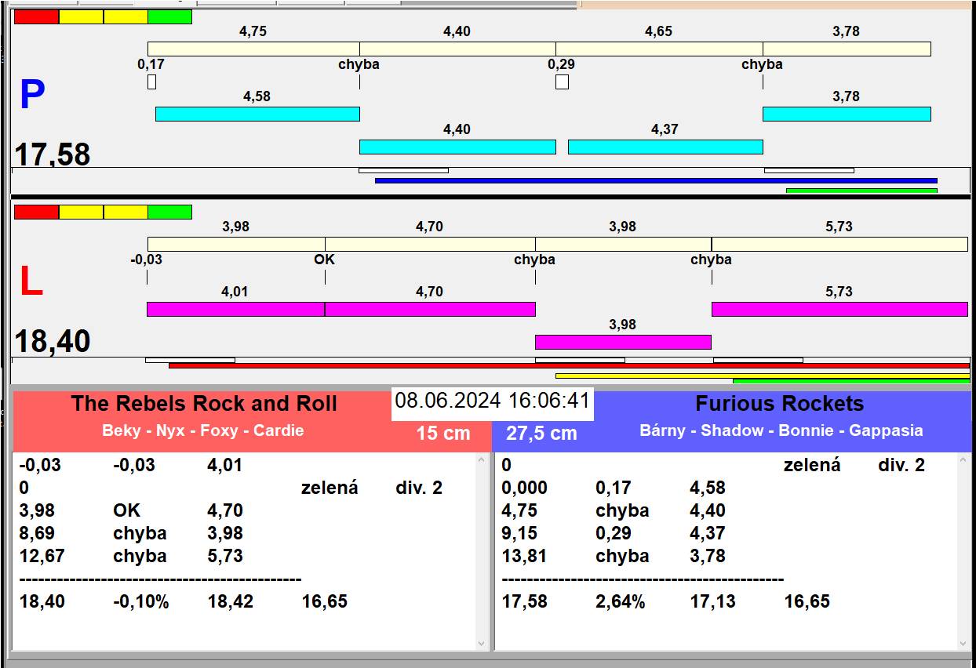
Task: Click the small white box under 0,17
Action: tap(151, 82)
